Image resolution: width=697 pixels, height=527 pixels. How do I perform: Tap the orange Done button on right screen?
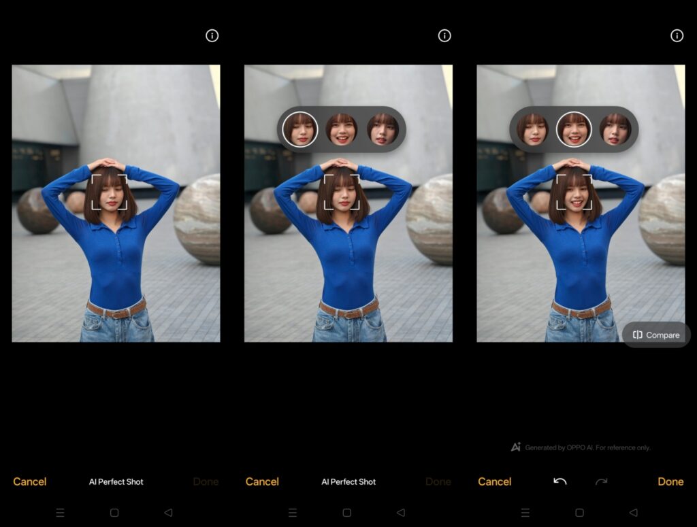coord(670,481)
